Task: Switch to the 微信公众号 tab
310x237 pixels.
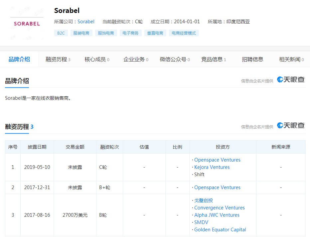Action: [x=175, y=59]
